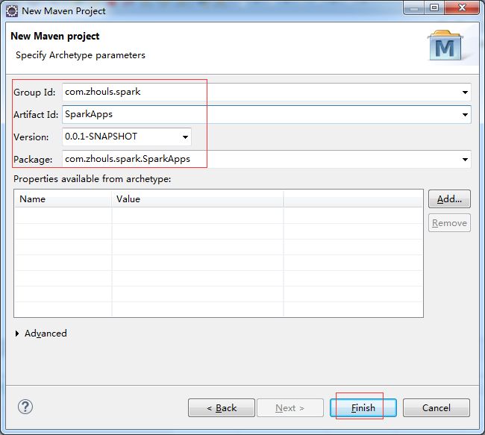
Task: Click the Value column header
Action: point(198,199)
